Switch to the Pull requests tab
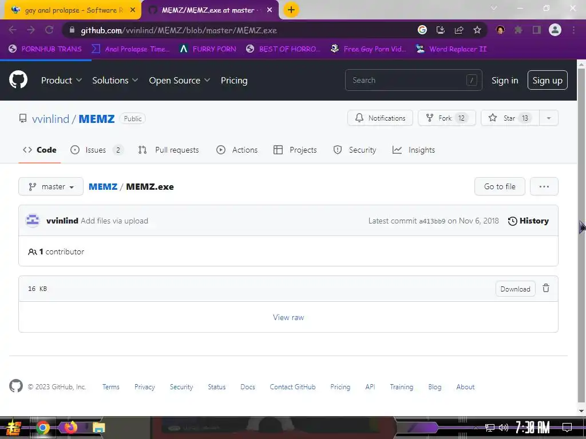This screenshot has height=439, width=586. pos(168,150)
